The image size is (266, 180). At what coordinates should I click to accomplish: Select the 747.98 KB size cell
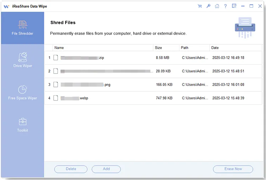164,98
